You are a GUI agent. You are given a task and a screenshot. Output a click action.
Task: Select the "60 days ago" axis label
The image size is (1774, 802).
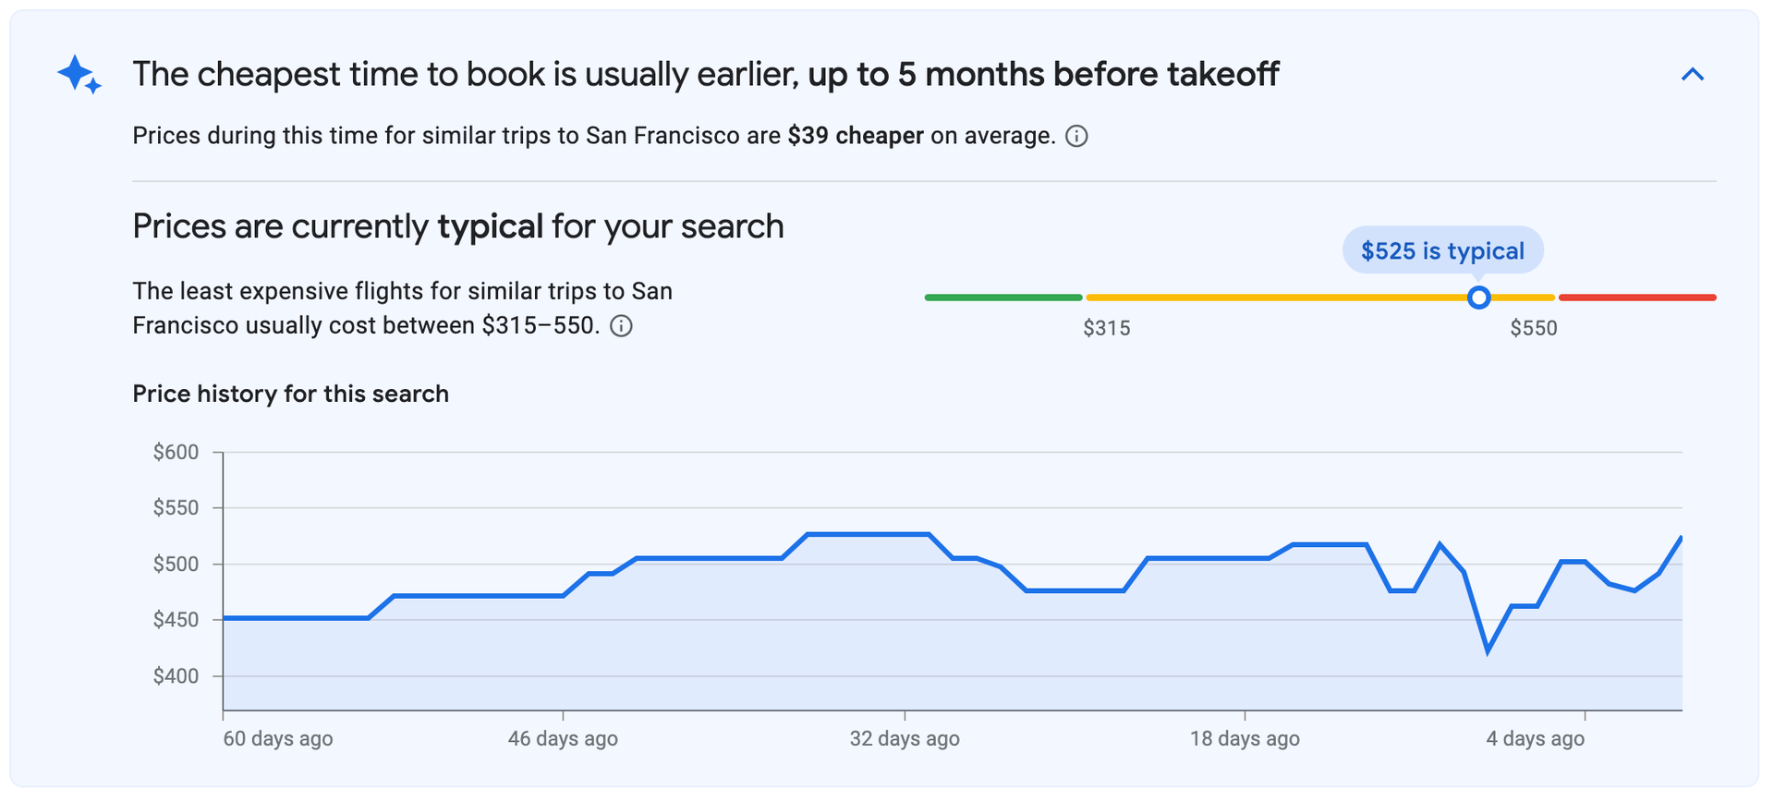point(276,738)
